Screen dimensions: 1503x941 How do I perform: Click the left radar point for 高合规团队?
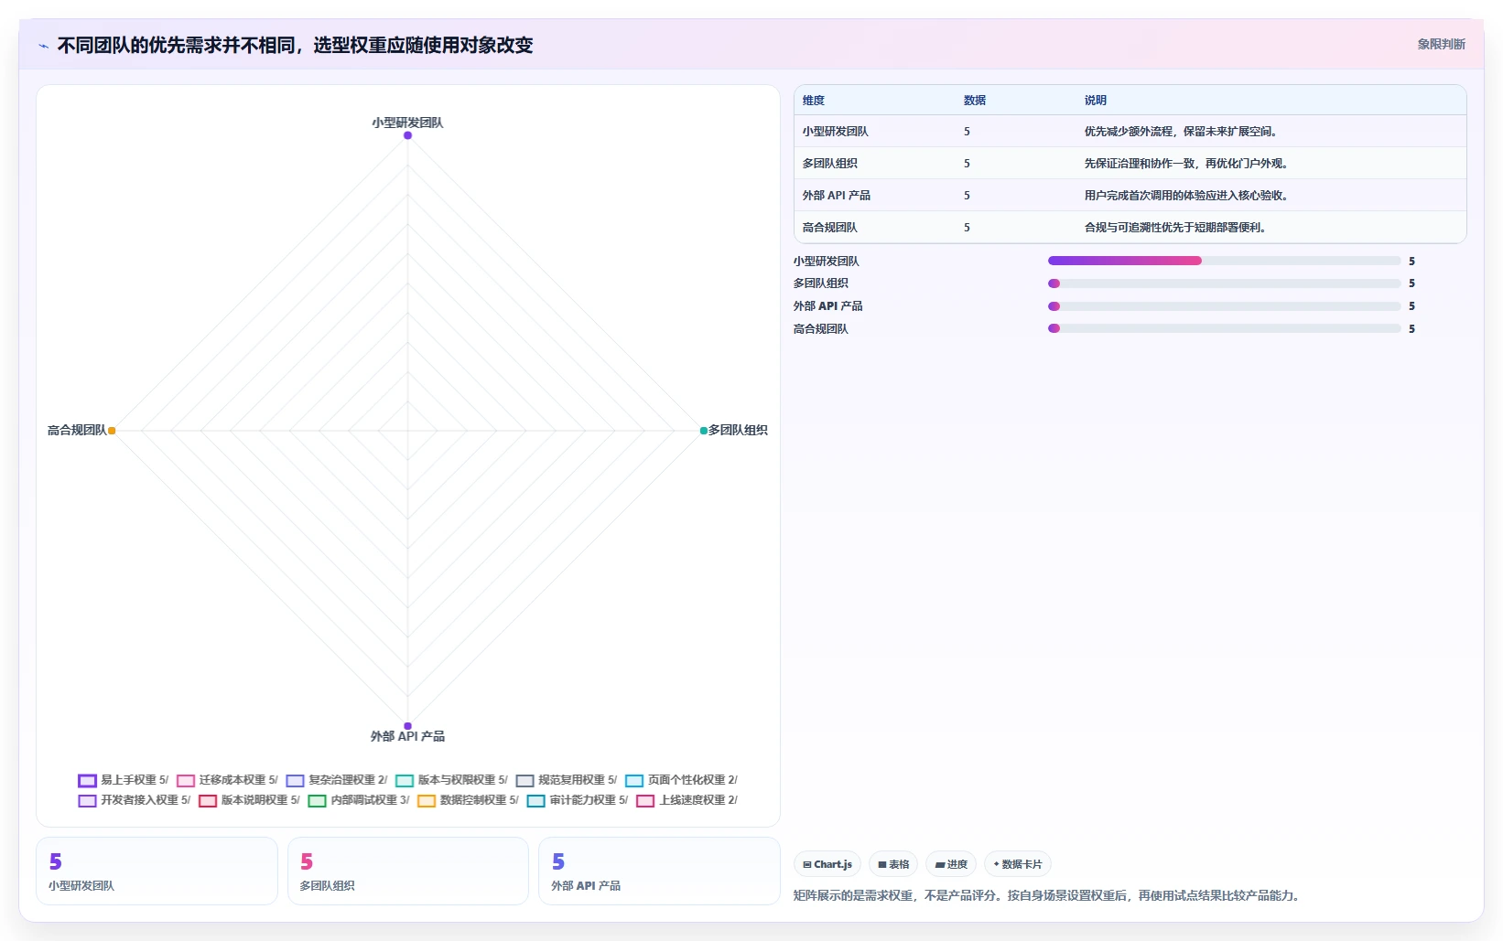tap(112, 431)
